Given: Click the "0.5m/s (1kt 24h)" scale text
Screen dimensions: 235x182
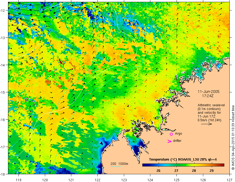Looking at the screenshot, I should tap(209, 120).
